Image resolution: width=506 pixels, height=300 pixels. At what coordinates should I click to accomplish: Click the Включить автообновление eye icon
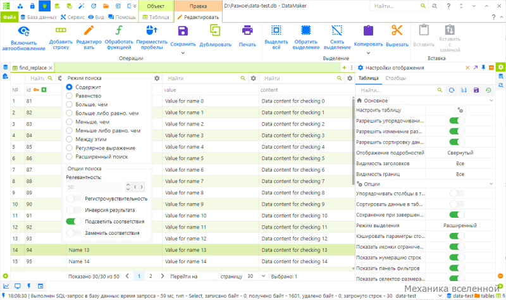tap(23, 31)
